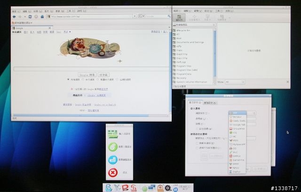Image resolution: width=301 pixels, height=192 pixels.
Task: Open the second menu in browser menu bar
Action: pos(27,11)
